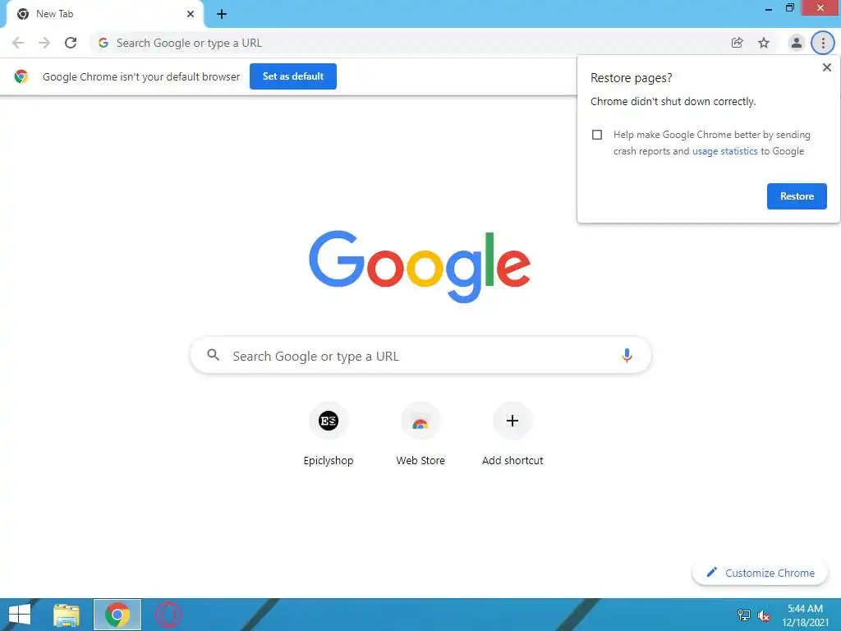This screenshot has height=631, width=841.
Task: Click the Google search box
Action: pyautogui.click(x=421, y=355)
